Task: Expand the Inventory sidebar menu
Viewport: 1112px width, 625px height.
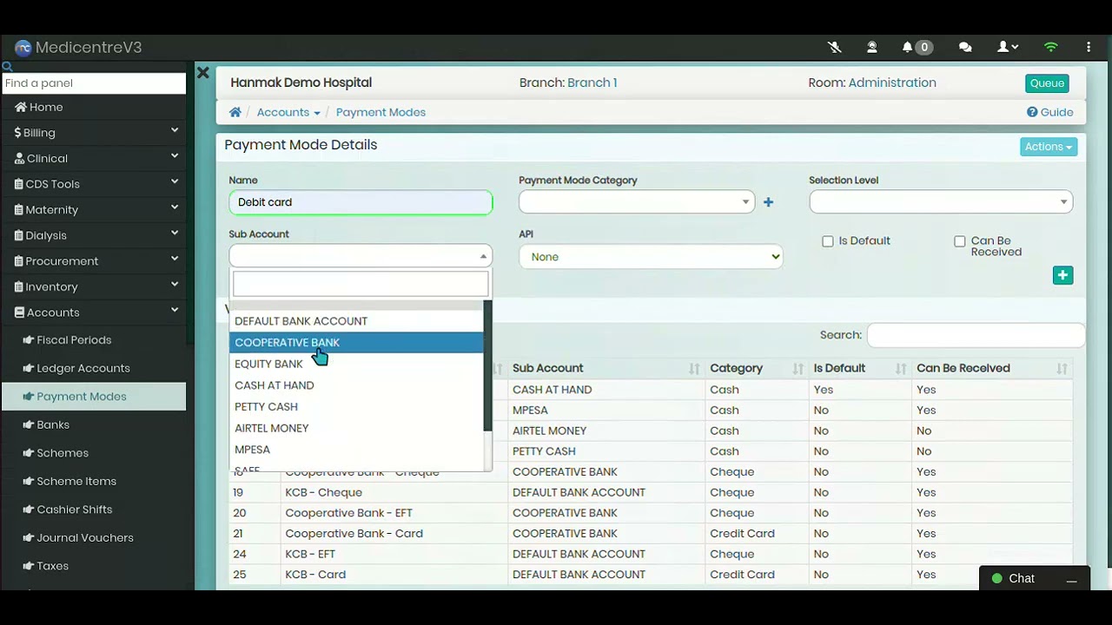Action: [x=93, y=286]
